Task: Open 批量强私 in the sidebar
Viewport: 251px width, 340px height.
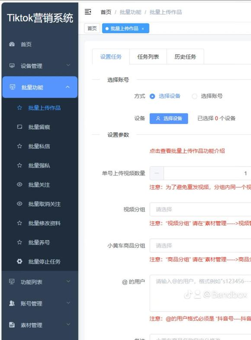Action: point(40,166)
